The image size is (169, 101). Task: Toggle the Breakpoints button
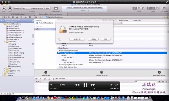[56, 8]
